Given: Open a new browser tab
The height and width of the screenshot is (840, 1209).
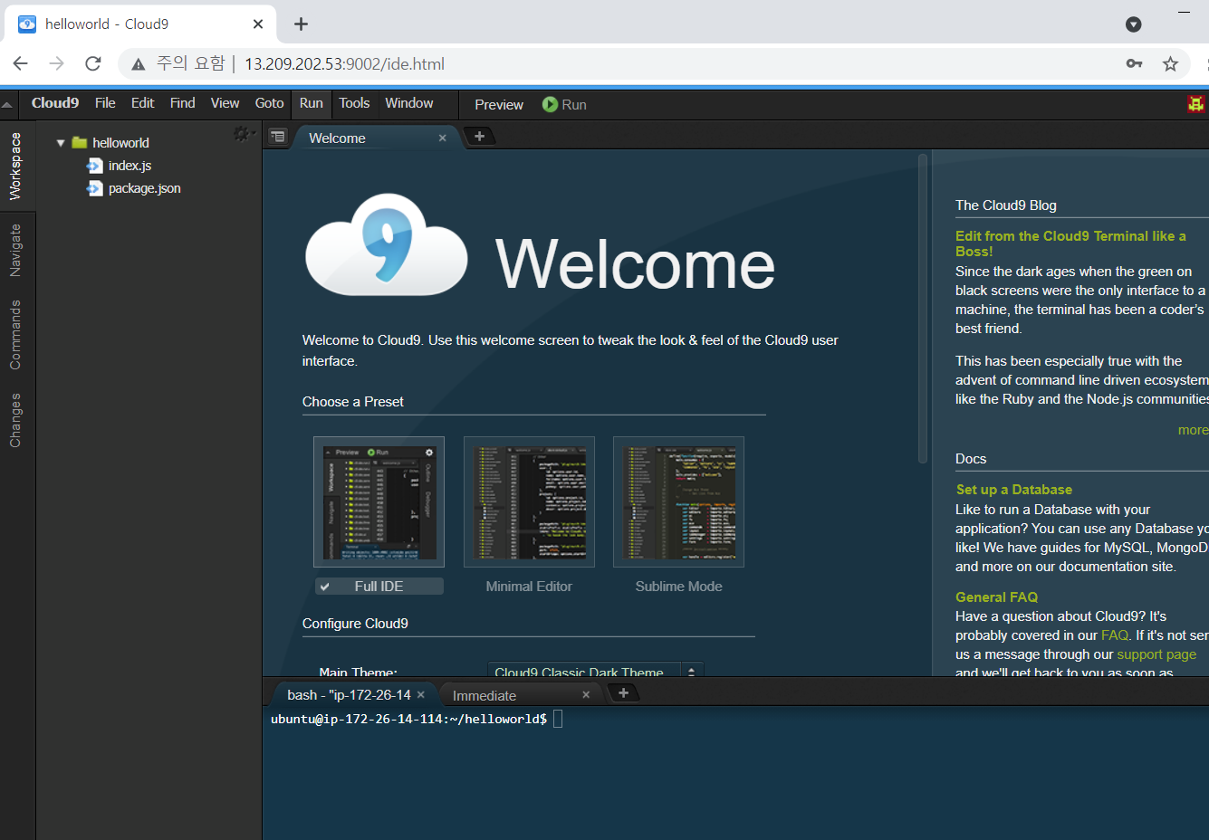Looking at the screenshot, I should pos(301,24).
